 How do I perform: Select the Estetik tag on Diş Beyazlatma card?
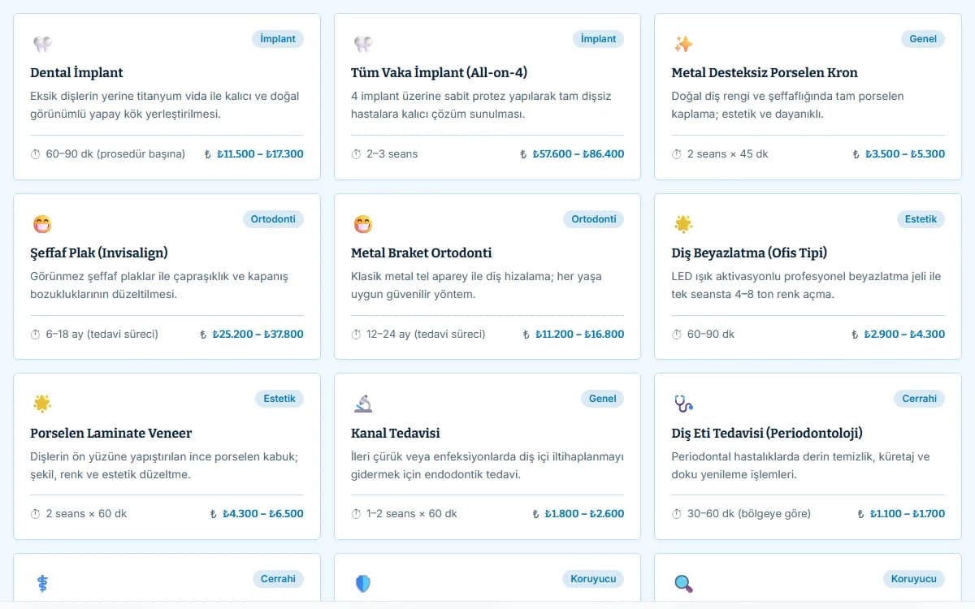[x=921, y=219]
